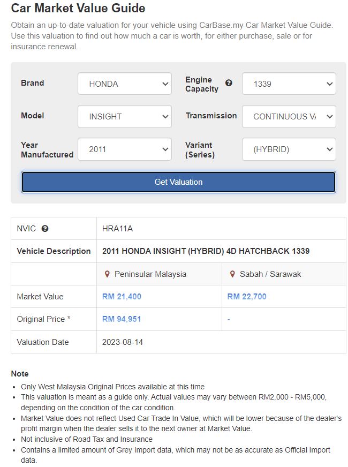348x467 pixels.
Task: Click the Sabah / Sarawak column header
Action: pos(284,274)
